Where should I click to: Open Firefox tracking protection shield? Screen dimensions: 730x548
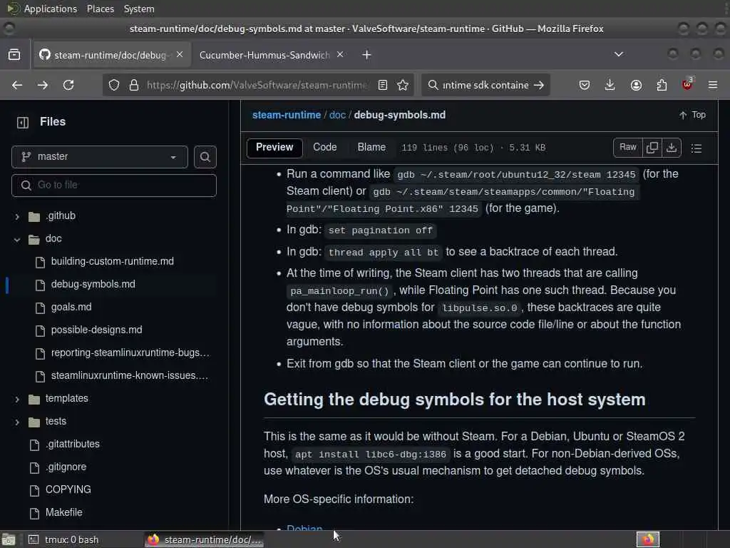point(114,86)
